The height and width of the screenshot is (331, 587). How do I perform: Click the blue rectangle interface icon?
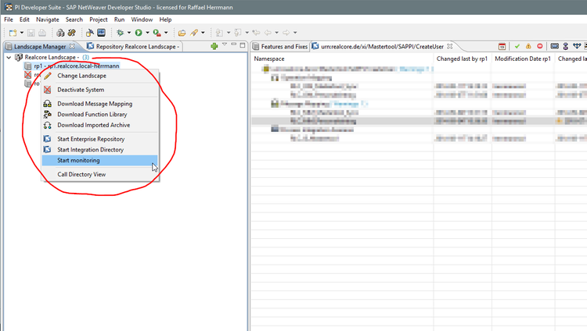tap(555, 46)
